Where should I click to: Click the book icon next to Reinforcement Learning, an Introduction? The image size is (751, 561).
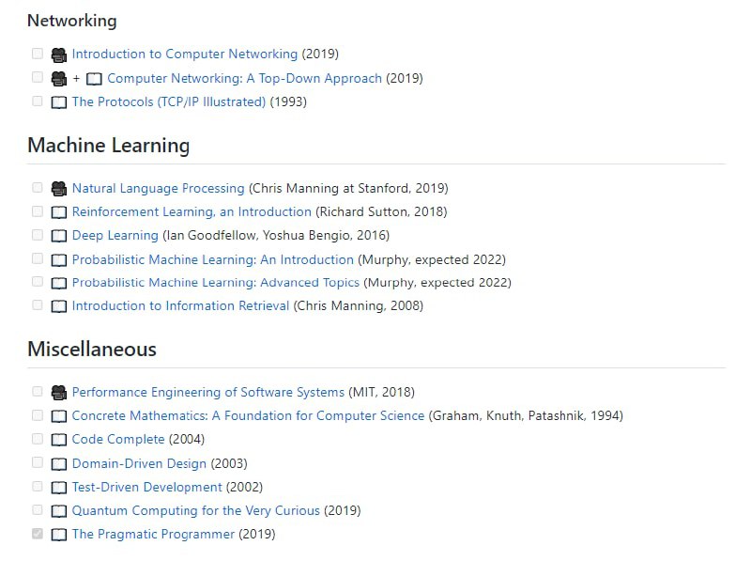58,211
